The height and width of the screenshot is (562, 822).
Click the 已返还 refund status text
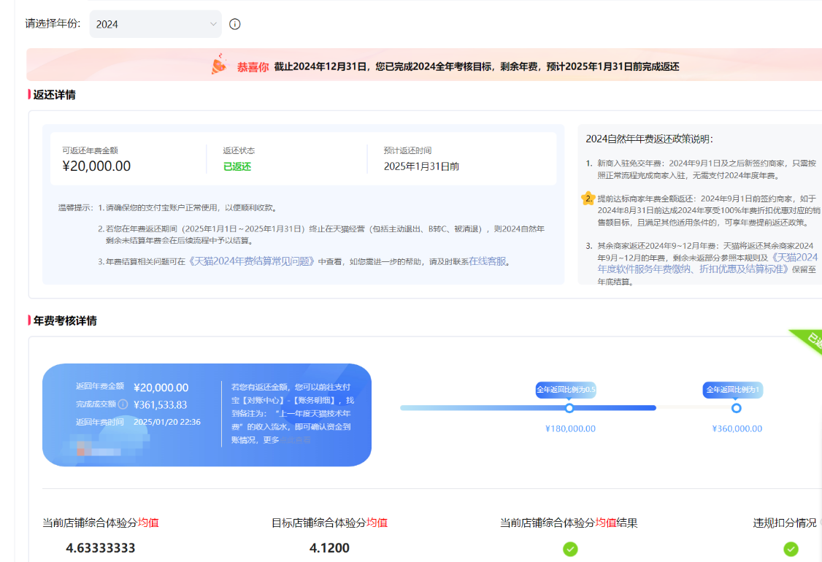click(x=237, y=166)
